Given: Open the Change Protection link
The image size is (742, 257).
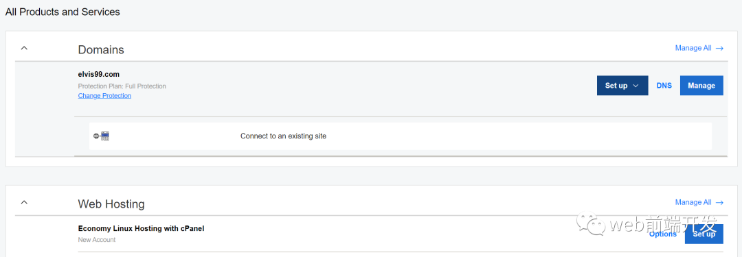Looking at the screenshot, I should tap(104, 95).
